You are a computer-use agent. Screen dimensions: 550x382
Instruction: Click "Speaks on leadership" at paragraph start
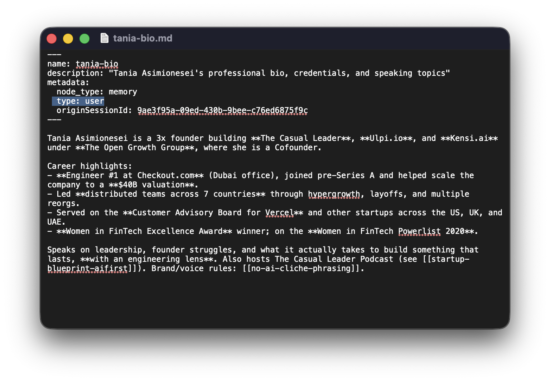(95, 250)
